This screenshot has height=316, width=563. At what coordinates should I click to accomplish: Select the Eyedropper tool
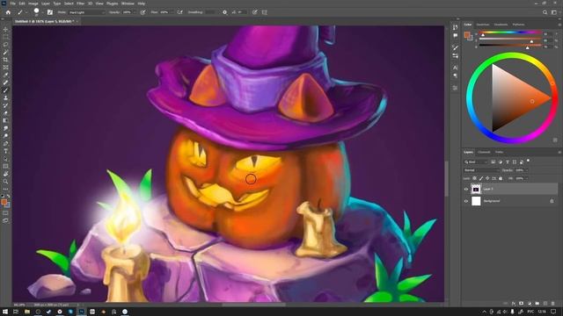5,75
